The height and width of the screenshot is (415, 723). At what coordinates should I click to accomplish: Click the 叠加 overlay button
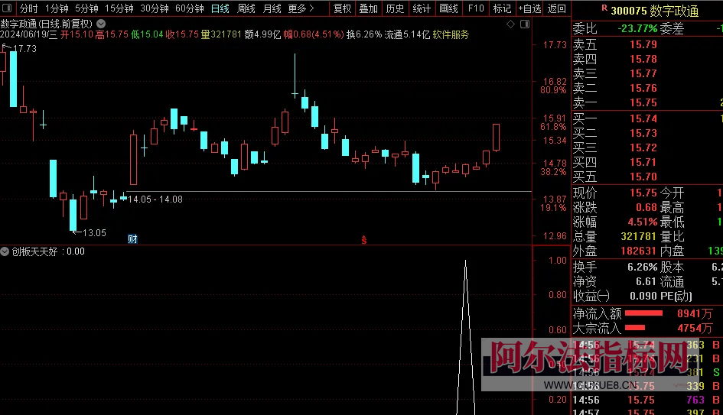pos(369,8)
